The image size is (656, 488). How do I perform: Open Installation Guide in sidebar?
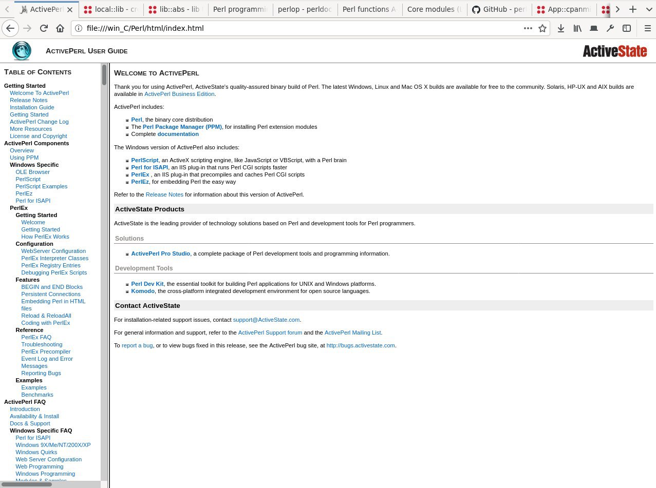point(32,107)
